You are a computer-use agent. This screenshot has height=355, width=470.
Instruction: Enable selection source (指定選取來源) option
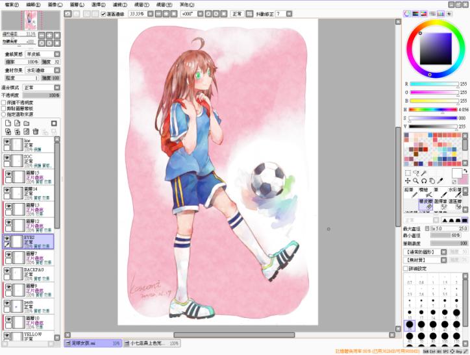coord(4,114)
